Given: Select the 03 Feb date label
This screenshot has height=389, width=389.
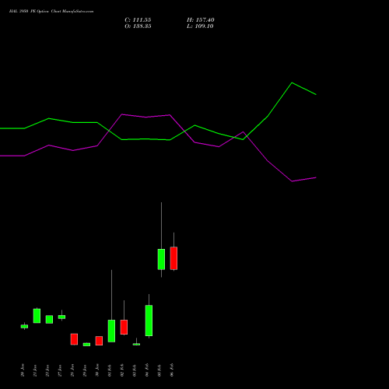Looking at the screenshot, I should point(135,370).
